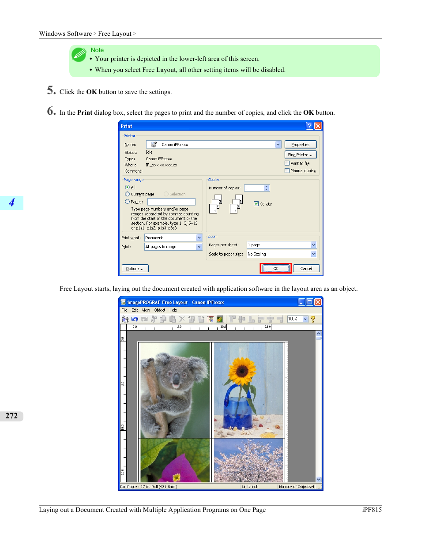Click the Undo arrow in Free Layout toolbar
Image resolution: width=421 pixels, height=545 pixels.
click(x=135, y=319)
